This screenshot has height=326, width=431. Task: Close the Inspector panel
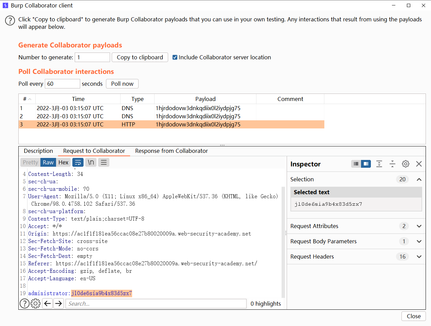[419, 164]
